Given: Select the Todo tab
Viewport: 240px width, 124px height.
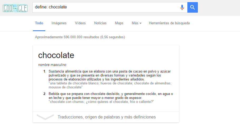Looking at the screenshot, I should [x=39, y=23].
